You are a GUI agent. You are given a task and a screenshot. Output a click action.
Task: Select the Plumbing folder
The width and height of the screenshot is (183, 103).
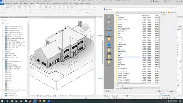[x=120, y=59]
